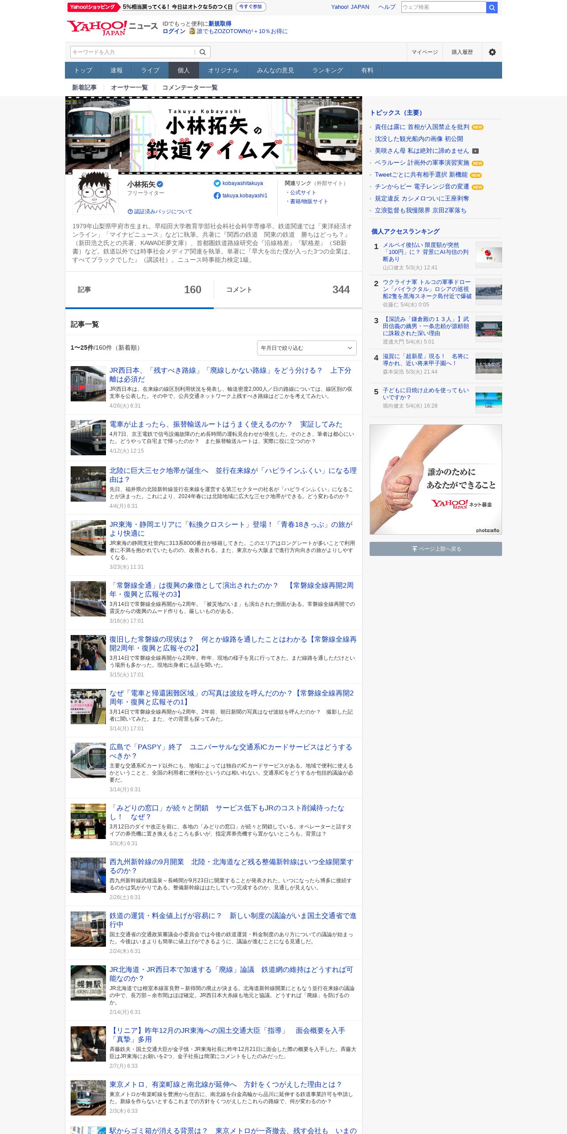Open topic 責任は露に 首相が入国禁止を批判
Image resolution: width=567 pixels, height=1134 pixels.
click(x=422, y=127)
